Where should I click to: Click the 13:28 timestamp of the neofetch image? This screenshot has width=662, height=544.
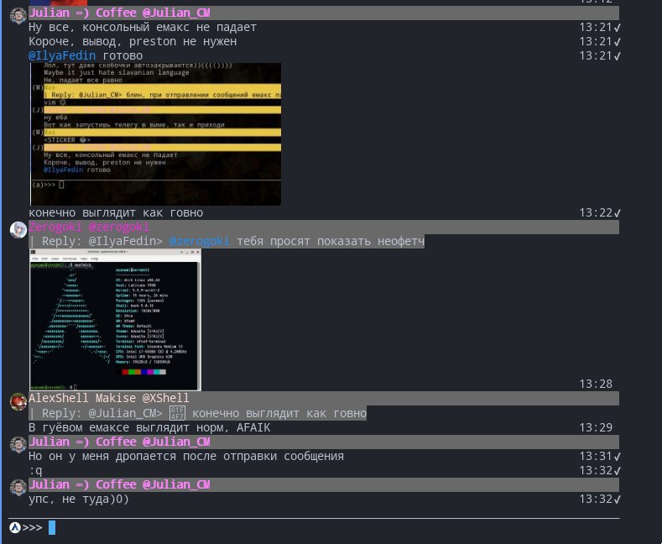click(x=596, y=384)
